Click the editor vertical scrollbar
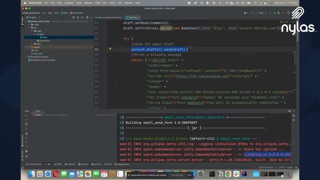Screen dimensions: 320x180 [x=294, y=58]
